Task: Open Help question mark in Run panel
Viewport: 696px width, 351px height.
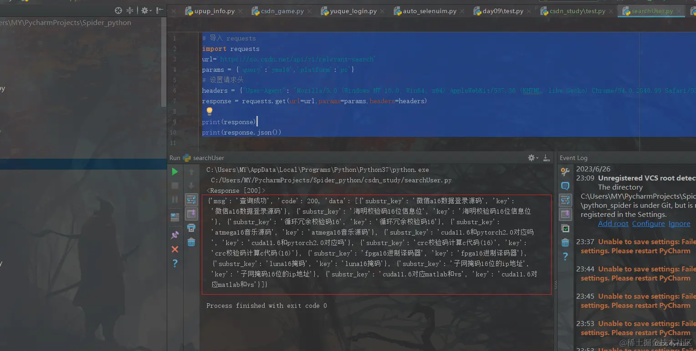Action: [175, 263]
